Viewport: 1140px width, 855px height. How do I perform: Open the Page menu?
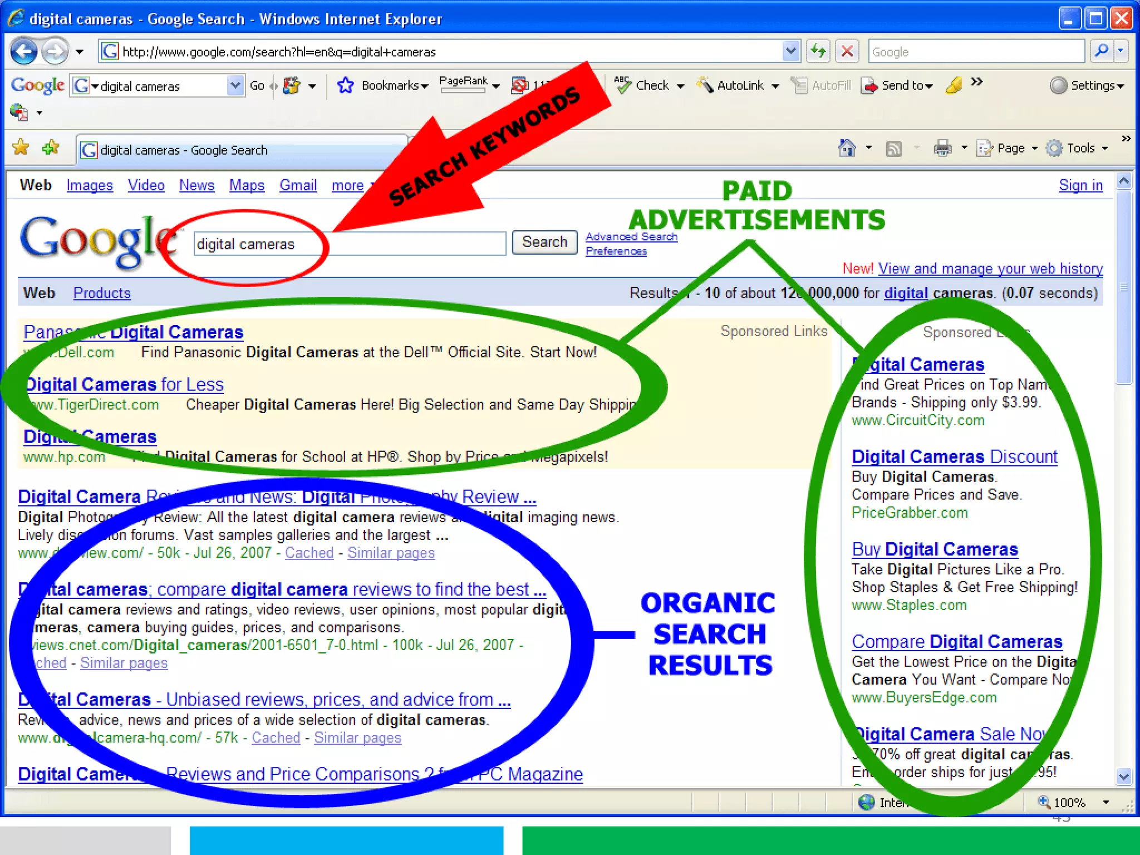[1010, 148]
